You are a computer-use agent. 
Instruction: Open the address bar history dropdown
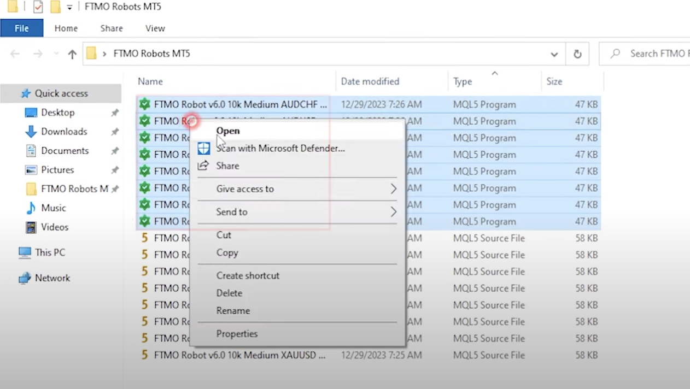(x=554, y=54)
